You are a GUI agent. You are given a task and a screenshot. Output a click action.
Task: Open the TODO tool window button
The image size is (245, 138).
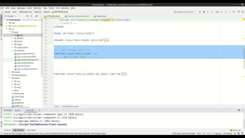(31, 130)
